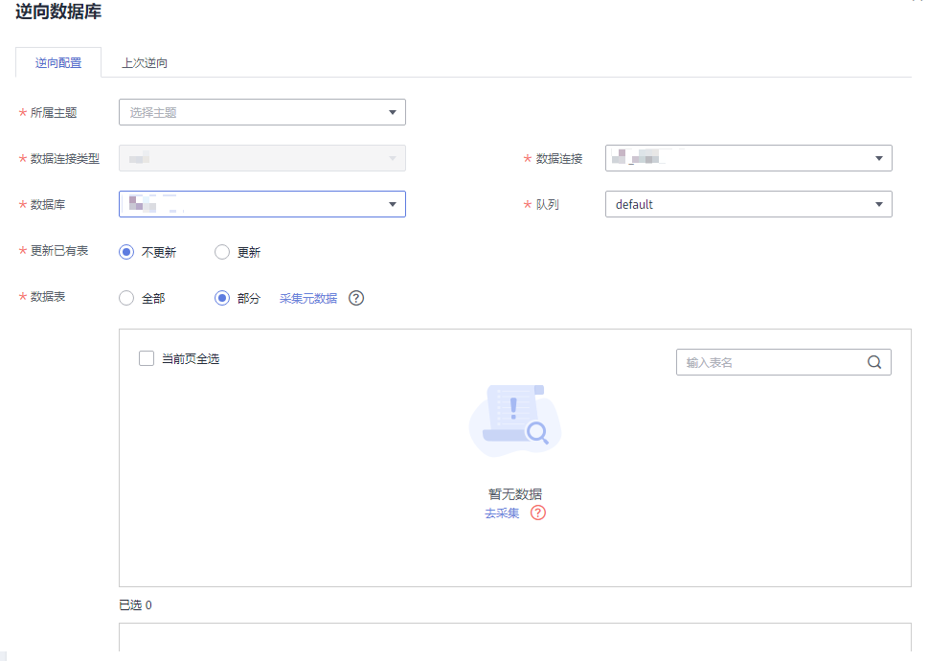
Task: Open the 所属主题 dropdown
Action: click(261, 112)
